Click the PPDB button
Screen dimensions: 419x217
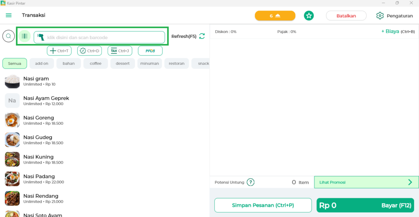tap(150, 51)
